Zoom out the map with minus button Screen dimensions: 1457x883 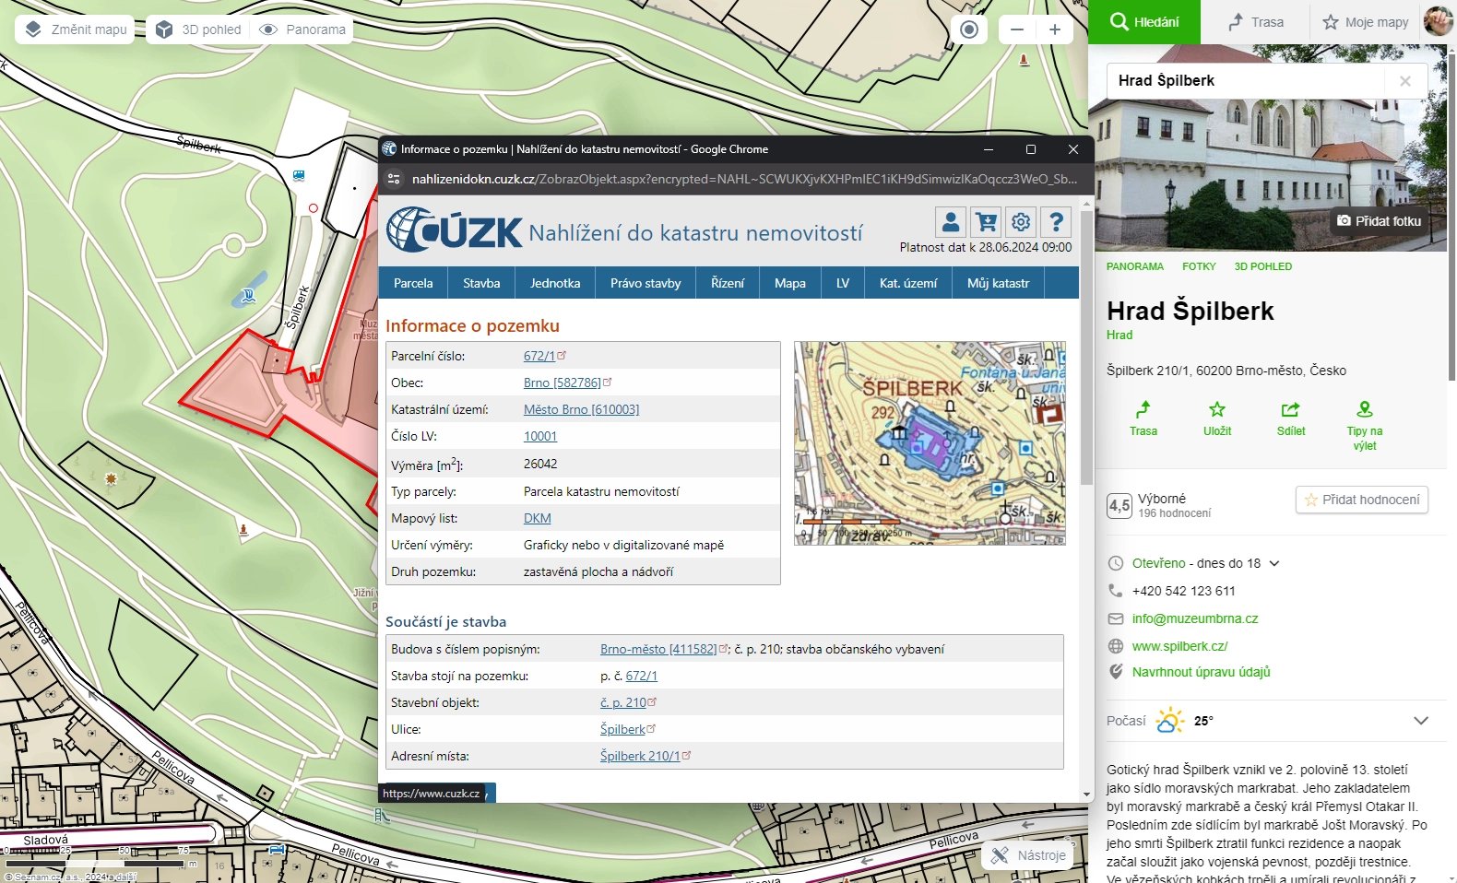tap(1017, 29)
